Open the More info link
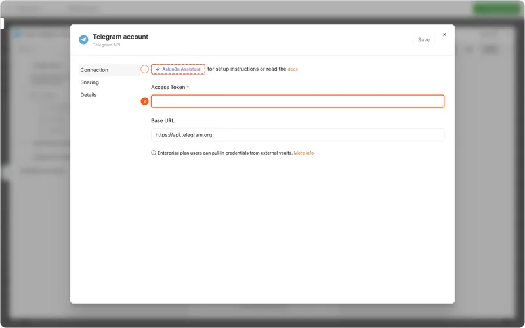 click(x=304, y=153)
